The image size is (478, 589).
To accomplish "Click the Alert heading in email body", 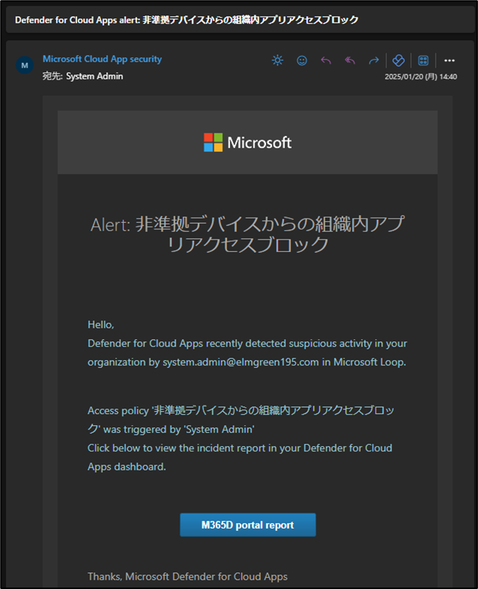I will click(x=248, y=234).
